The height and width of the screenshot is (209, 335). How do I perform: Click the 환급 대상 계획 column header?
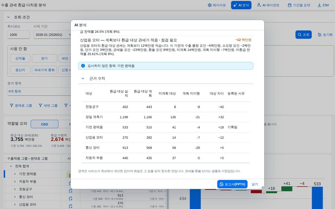143,93
